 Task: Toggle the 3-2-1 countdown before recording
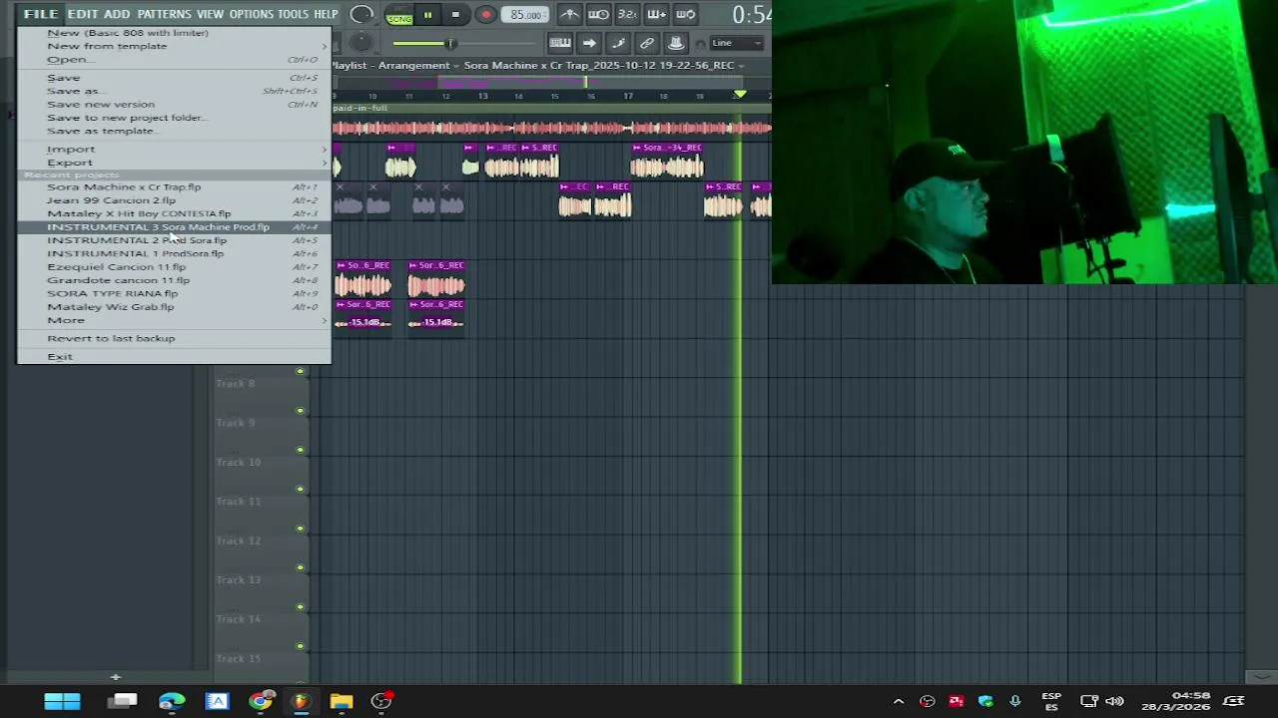click(x=627, y=14)
